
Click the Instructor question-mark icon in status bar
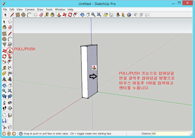pyautogui.click(x=21, y=134)
